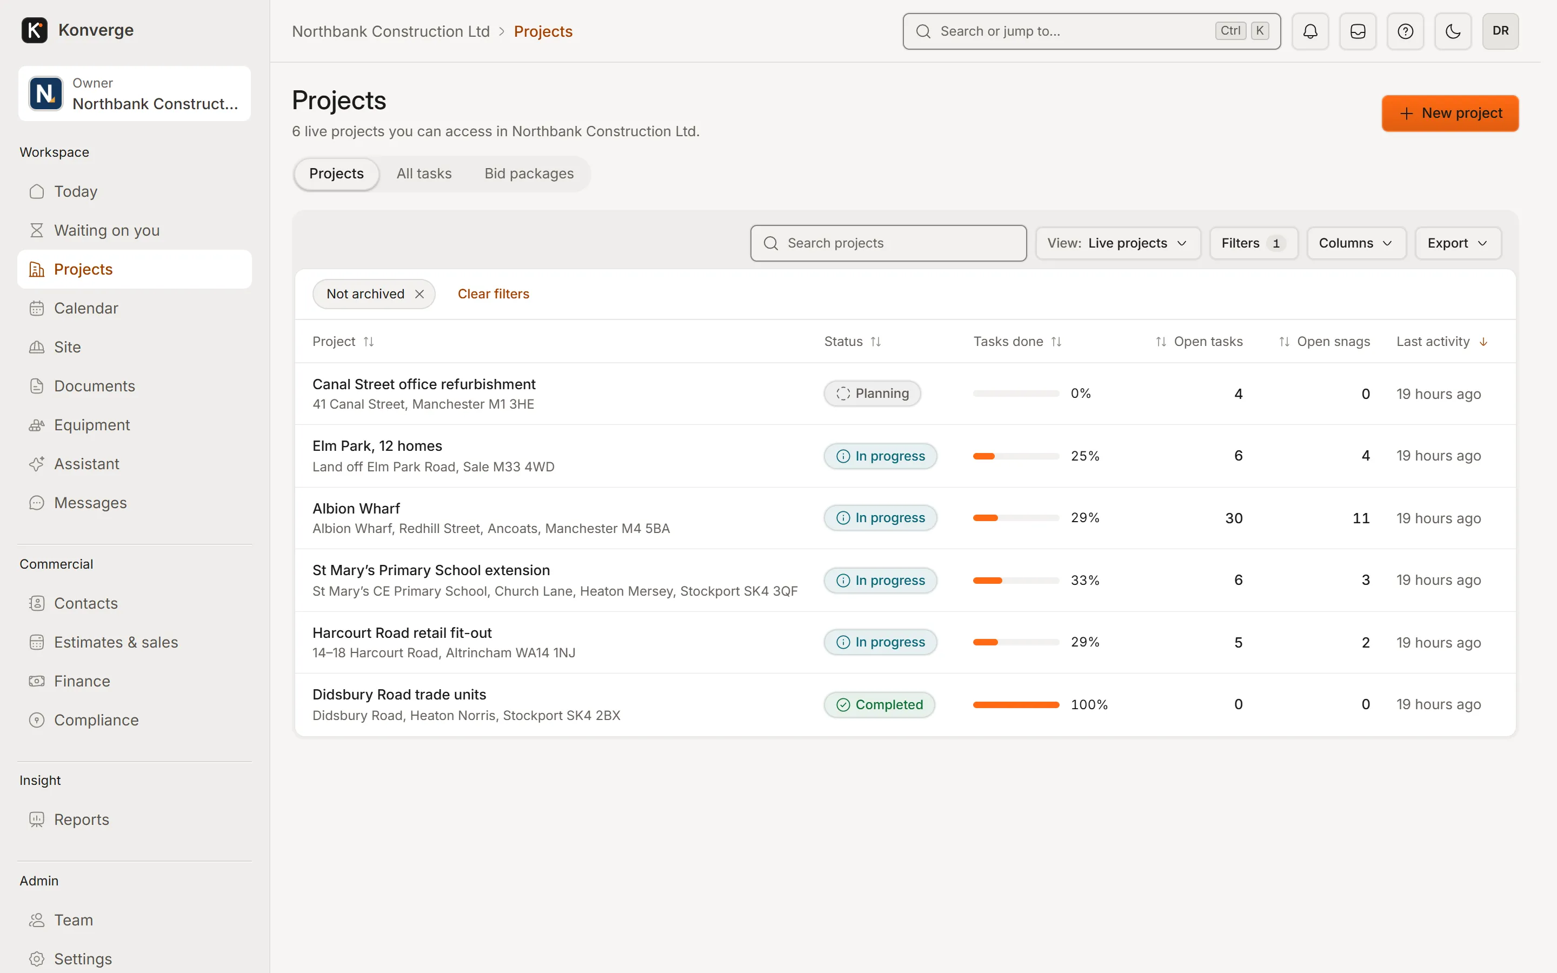Screen dimensions: 1557x973
Task: Open Finance in sidebar
Action: 135,681
